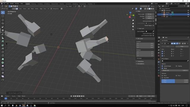Open the Edit Mode selector dropdown
The width and height of the screenshot is (190, 107).
click(x=6, y=9)
